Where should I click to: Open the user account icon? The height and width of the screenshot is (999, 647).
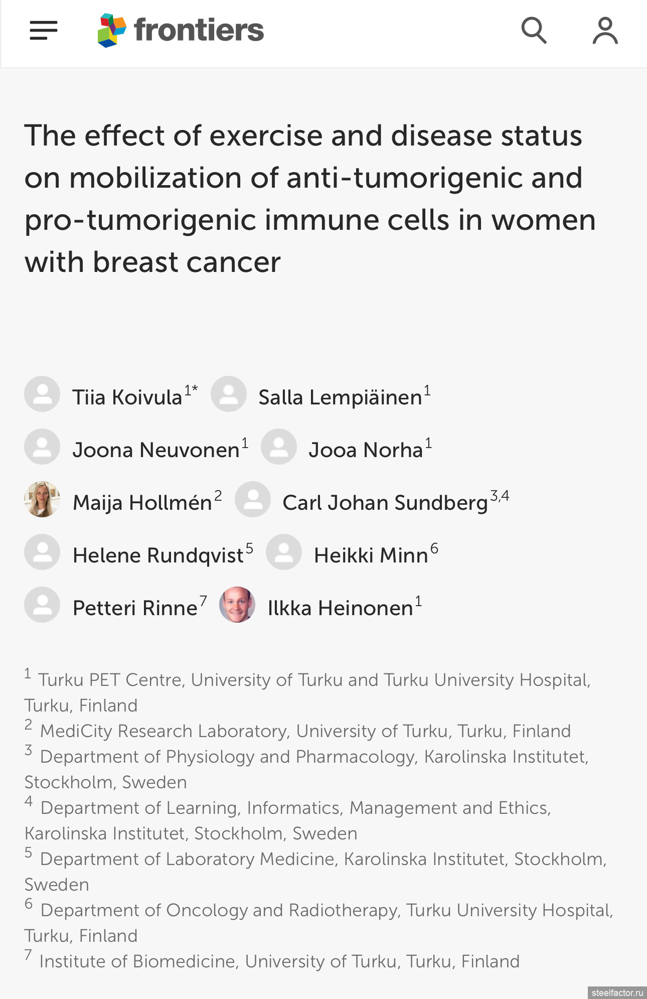tap(605, 31)
